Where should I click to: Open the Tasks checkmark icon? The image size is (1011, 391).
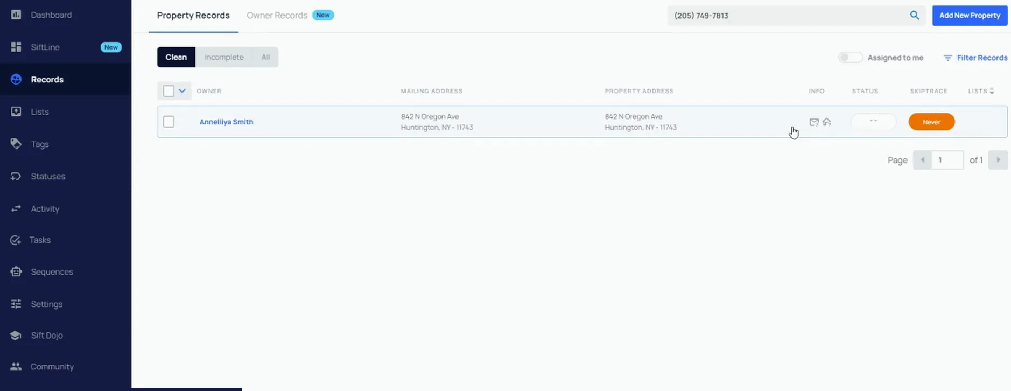[16, 240]
